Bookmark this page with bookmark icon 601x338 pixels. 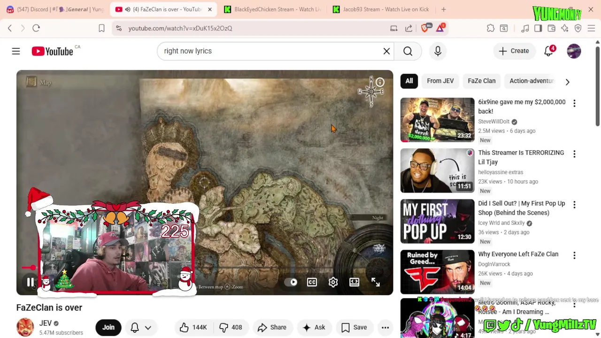101,28
